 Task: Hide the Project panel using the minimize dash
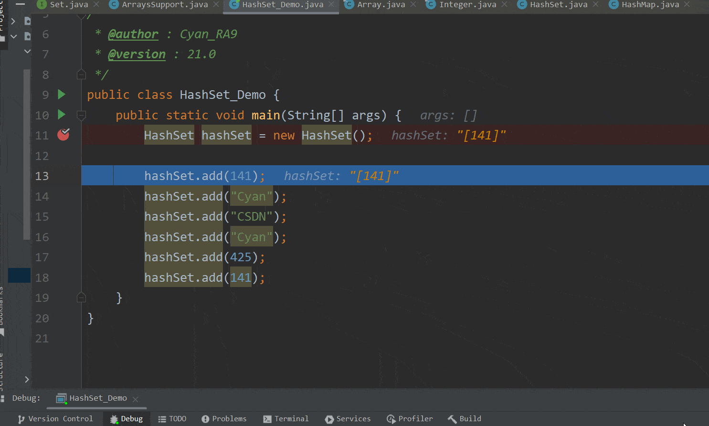[20, 3]
